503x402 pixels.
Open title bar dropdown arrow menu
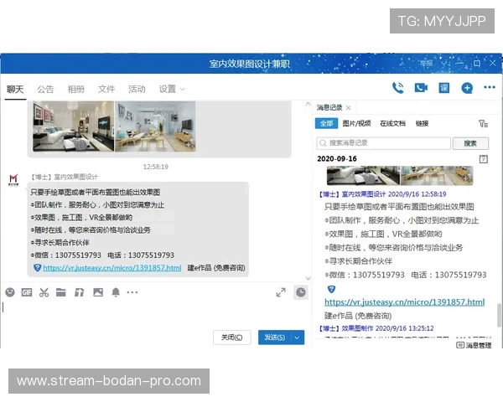[x=443, y=63]
